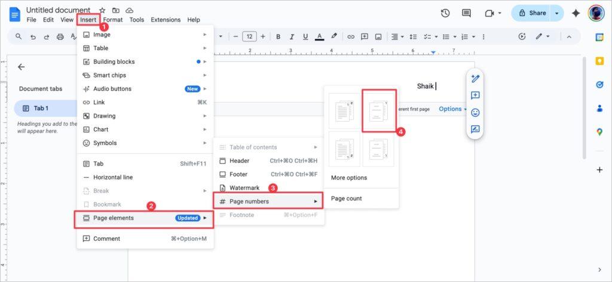The image size is (612, 282).
Task: Select the footer page numbers thumbnail from first page
Action: coord(345,149)
